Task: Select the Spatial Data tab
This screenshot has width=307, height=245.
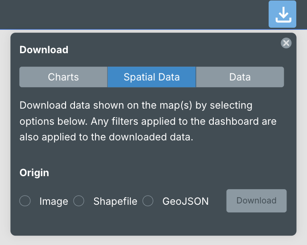Action: pyautogui.click(x=152, y=77)
